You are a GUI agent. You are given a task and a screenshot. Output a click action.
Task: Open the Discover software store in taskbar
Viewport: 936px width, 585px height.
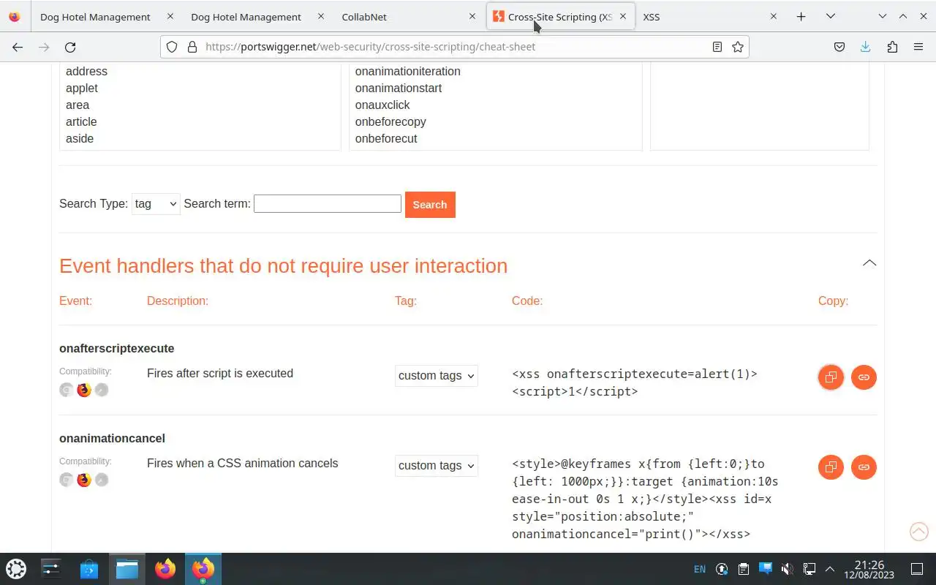tap(89, 569)
